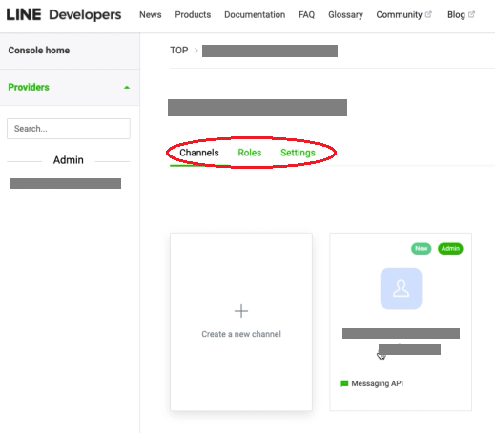Screen dimensions: 495x433
Task: Focus the provider Search field
Action: (x=69, y=129)
